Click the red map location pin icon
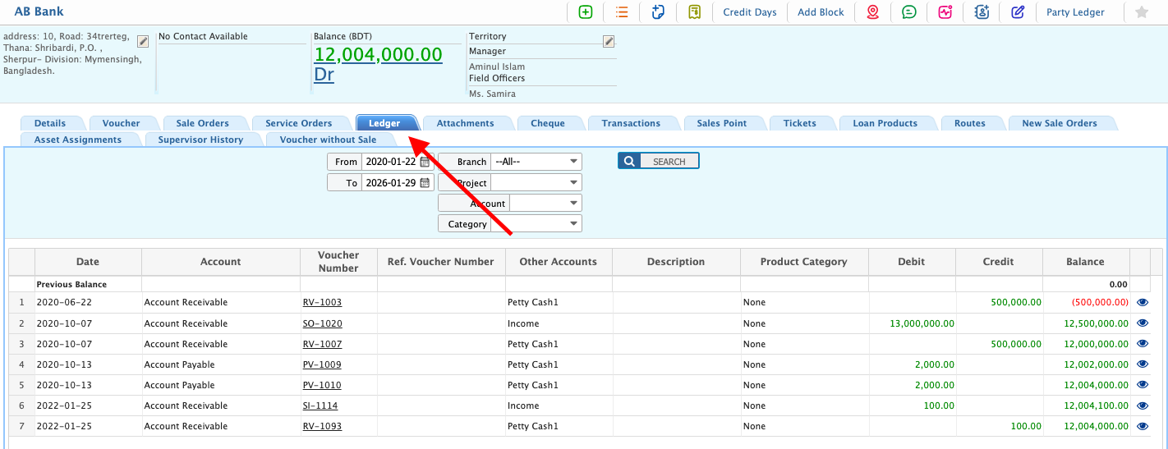The image size is (1168, 449). tap(872, 12)
